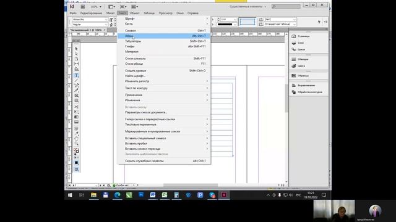This screenshot has height=222, width=396.
Task: Select the Rectangle tool
Action: tap(76, 101)
